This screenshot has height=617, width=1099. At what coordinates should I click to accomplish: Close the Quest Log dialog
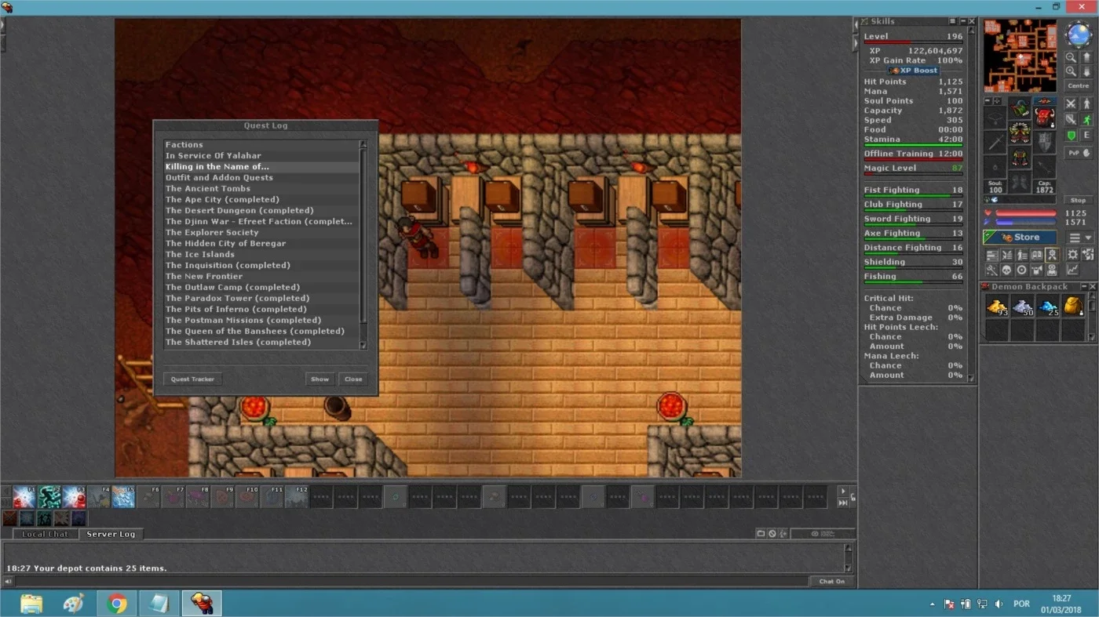tap(353, 379)
